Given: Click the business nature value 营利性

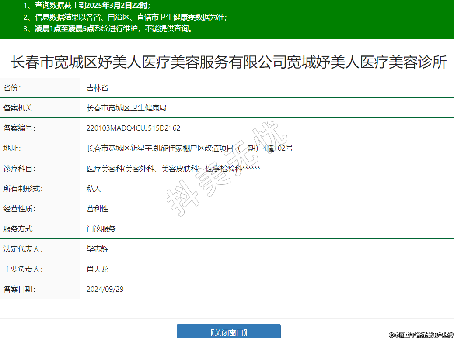Looking at the screenshot, I should click(x=97, y=209).
